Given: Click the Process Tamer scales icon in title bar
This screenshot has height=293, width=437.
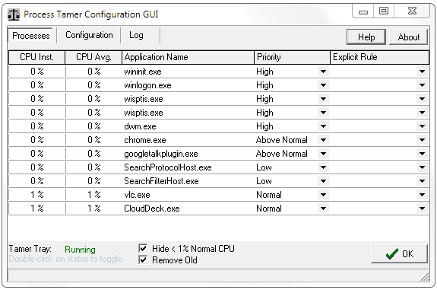Looking at the screenshot, I should (14, 14).
